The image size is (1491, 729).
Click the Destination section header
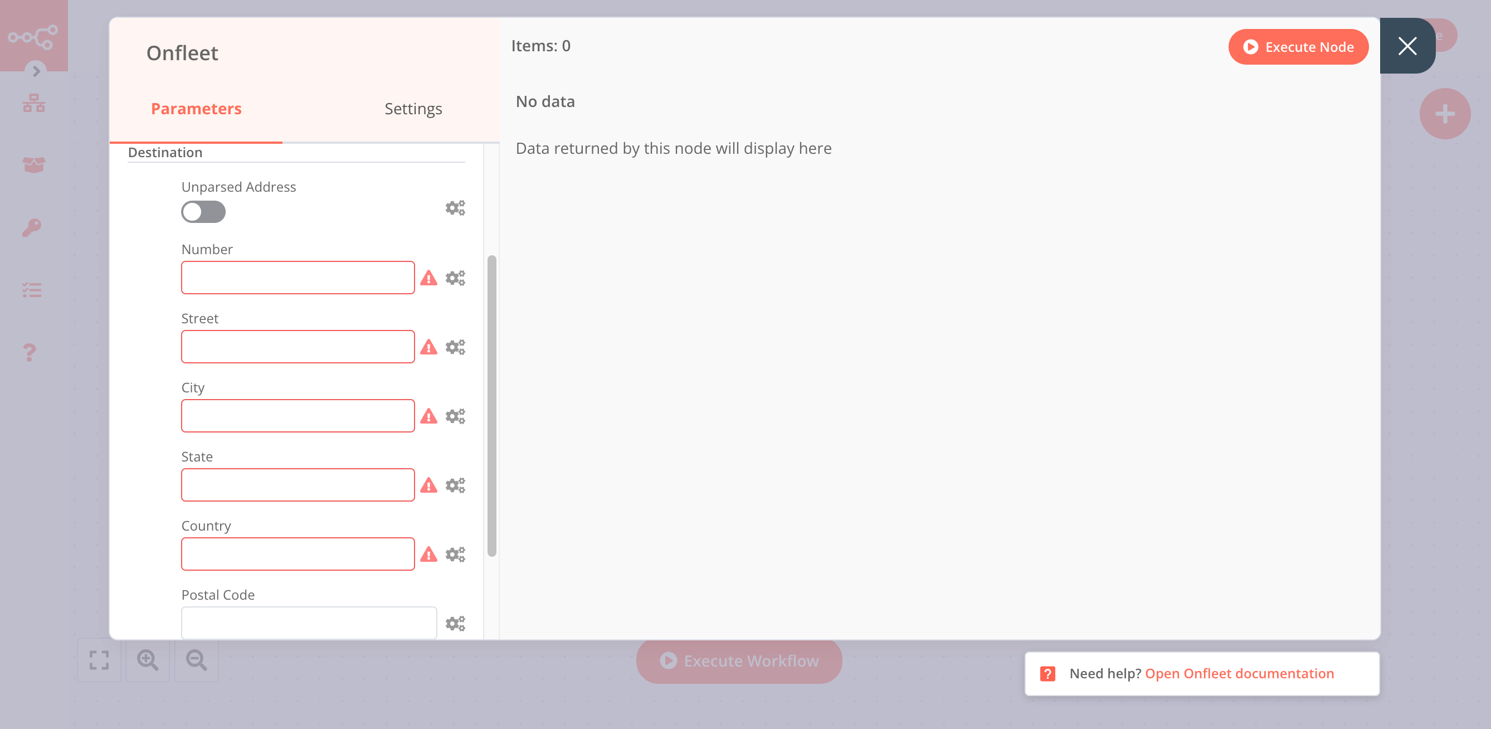pos(165,152)
